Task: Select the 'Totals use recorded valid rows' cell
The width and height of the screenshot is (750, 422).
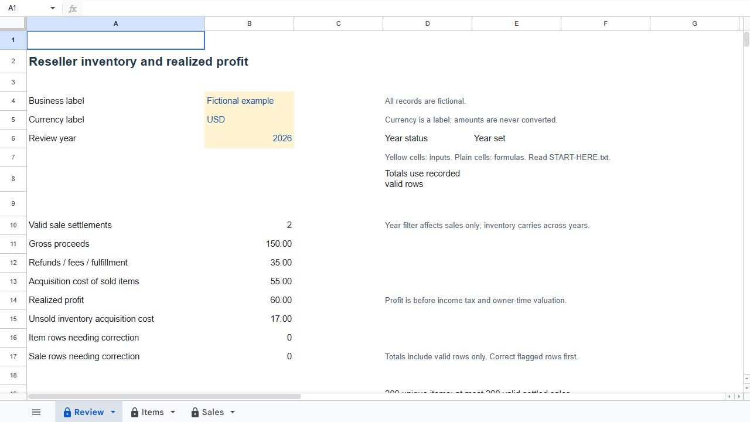Action: 427,179
